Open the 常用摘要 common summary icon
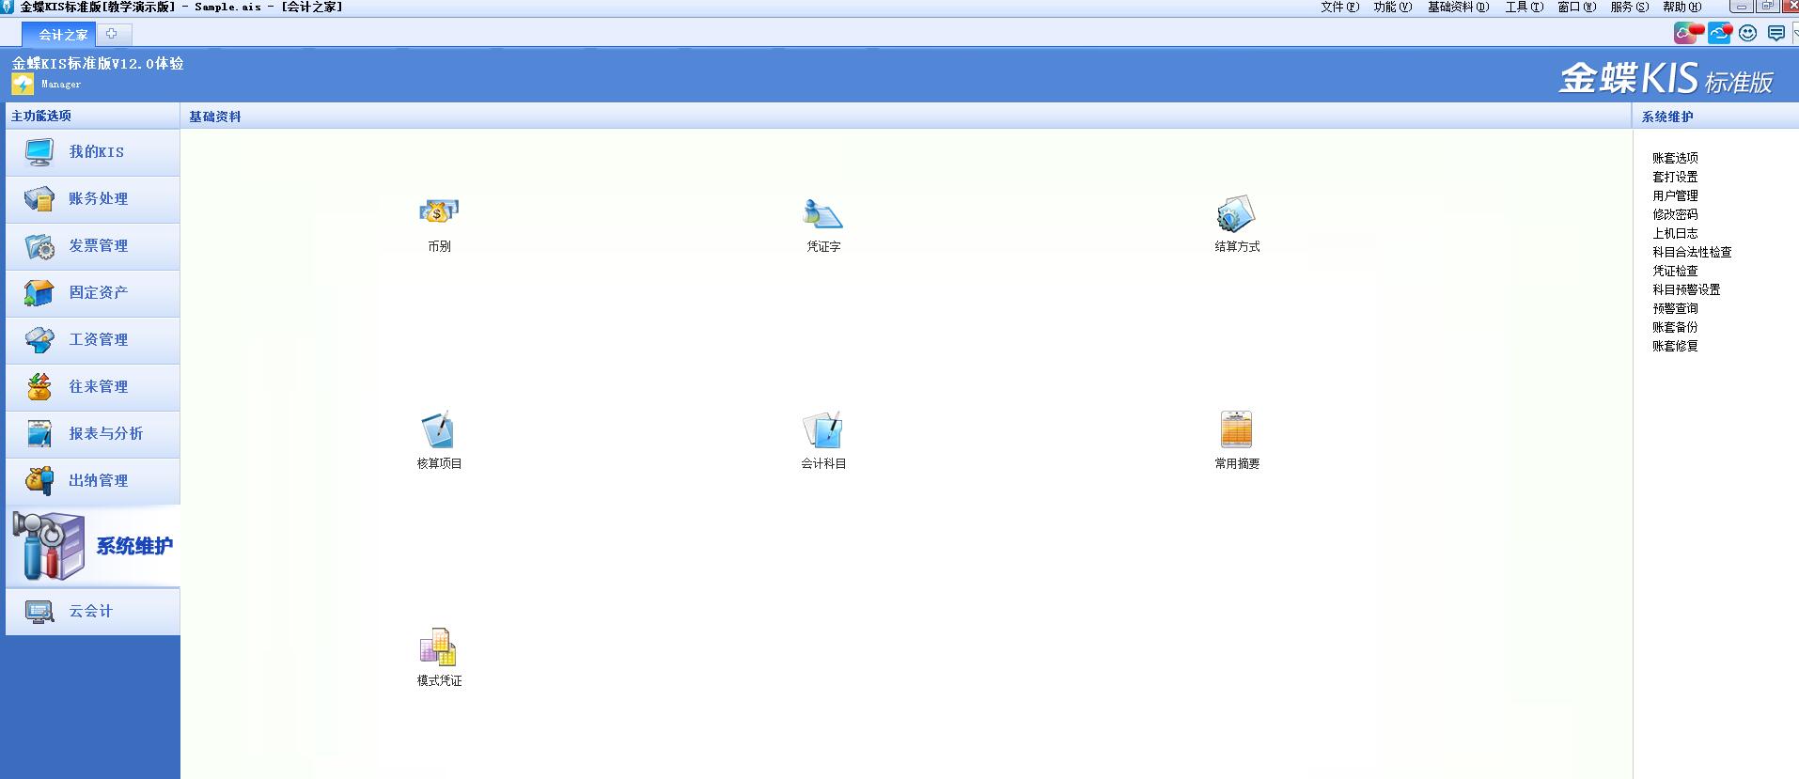 pyautogui.click(x=1236, y=430)
